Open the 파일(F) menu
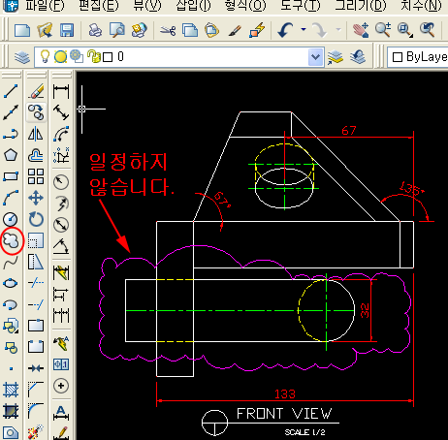The image size is (448, 440). click(45, 6)
